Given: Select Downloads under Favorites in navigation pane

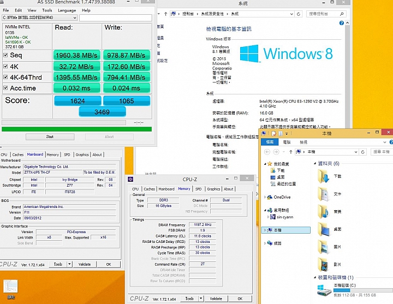Looking at the screenshot, I should pyautogui.click(x=278, y=170).
